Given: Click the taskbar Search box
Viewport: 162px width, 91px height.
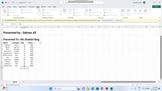Looking at the screenshot, I should coord(65,88).
